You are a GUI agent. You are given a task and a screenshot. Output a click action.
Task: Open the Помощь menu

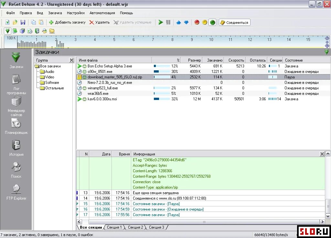[x=126, y=13]
